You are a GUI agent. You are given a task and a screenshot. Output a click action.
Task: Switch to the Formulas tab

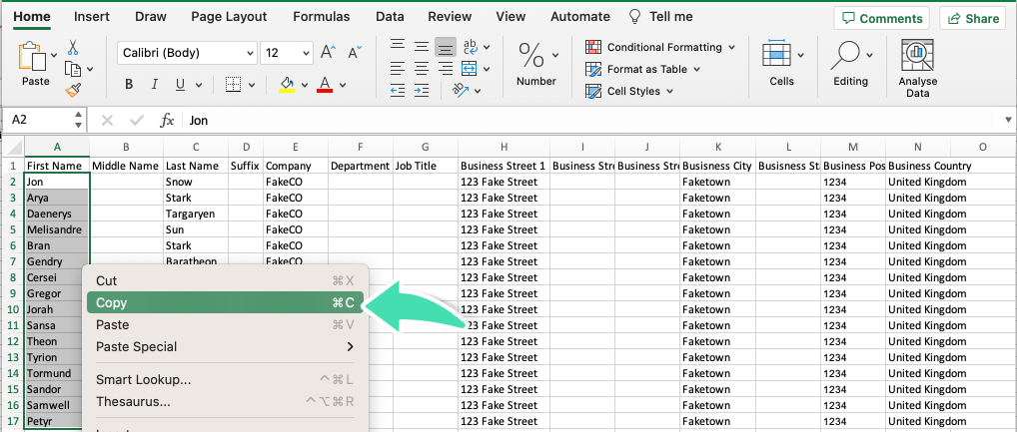(x=321, y=17)
